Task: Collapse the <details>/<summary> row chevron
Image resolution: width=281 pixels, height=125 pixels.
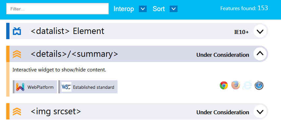Action: [260, 54]
